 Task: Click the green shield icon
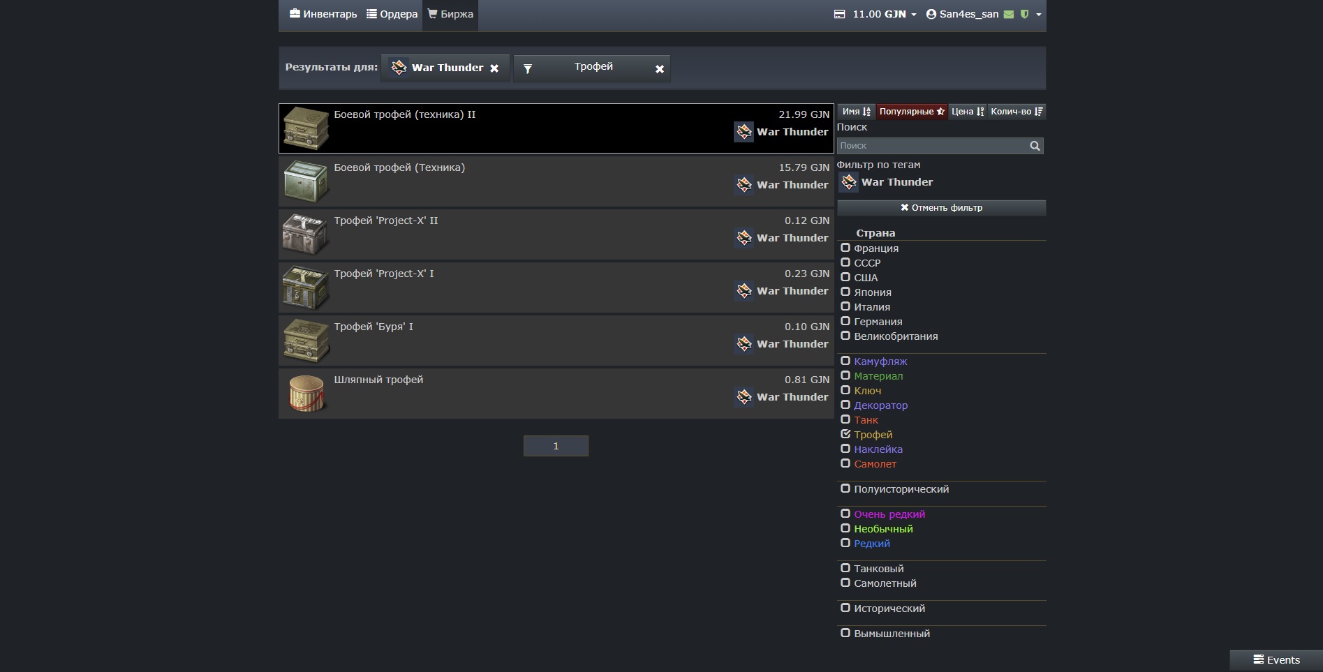[x=1024, y=15]
